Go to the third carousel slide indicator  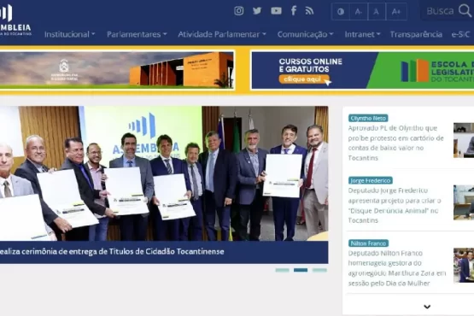[319, 270]
